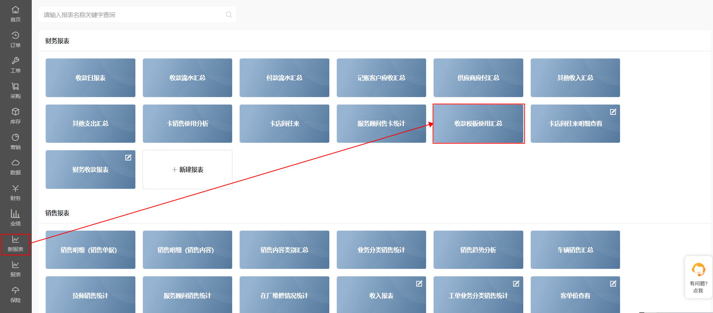Open the 记账客户应收汇总 report
The width and height of the screenshot is (713, 313).
[x=381, y=78]
